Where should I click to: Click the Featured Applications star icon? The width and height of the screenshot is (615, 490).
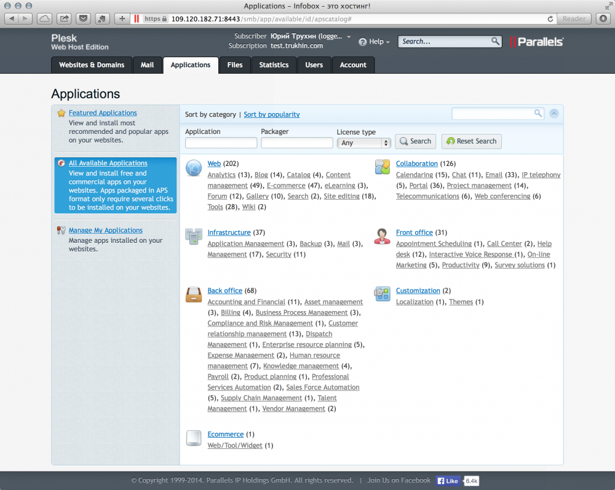[x=61, y=113]
